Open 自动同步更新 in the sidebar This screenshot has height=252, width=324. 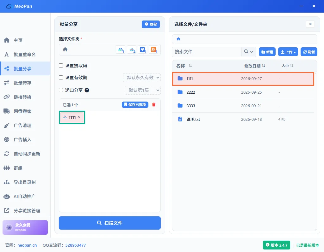click(25, 154)
